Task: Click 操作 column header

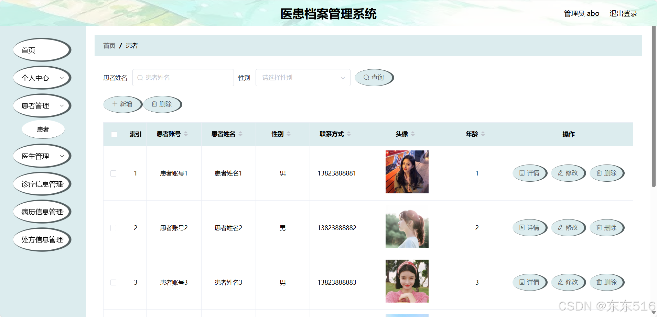Action: (568, 134)
